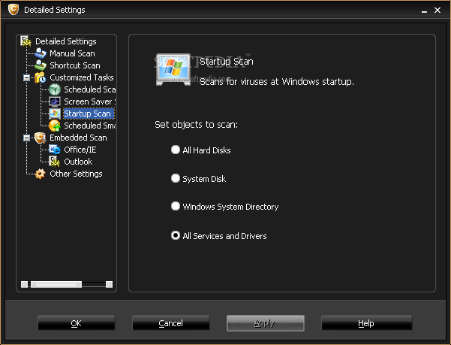Select the System Disk radio button

click(176, 179)
